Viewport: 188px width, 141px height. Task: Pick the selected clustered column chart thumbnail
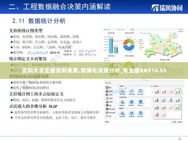pos(122,91)
